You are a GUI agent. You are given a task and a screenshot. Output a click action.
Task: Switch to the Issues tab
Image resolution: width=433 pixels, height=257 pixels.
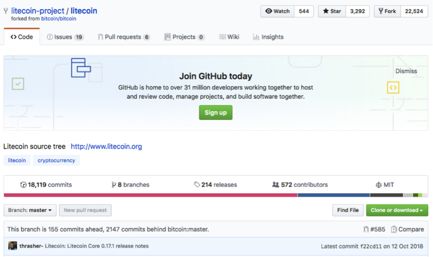click(x=65, y=37)
